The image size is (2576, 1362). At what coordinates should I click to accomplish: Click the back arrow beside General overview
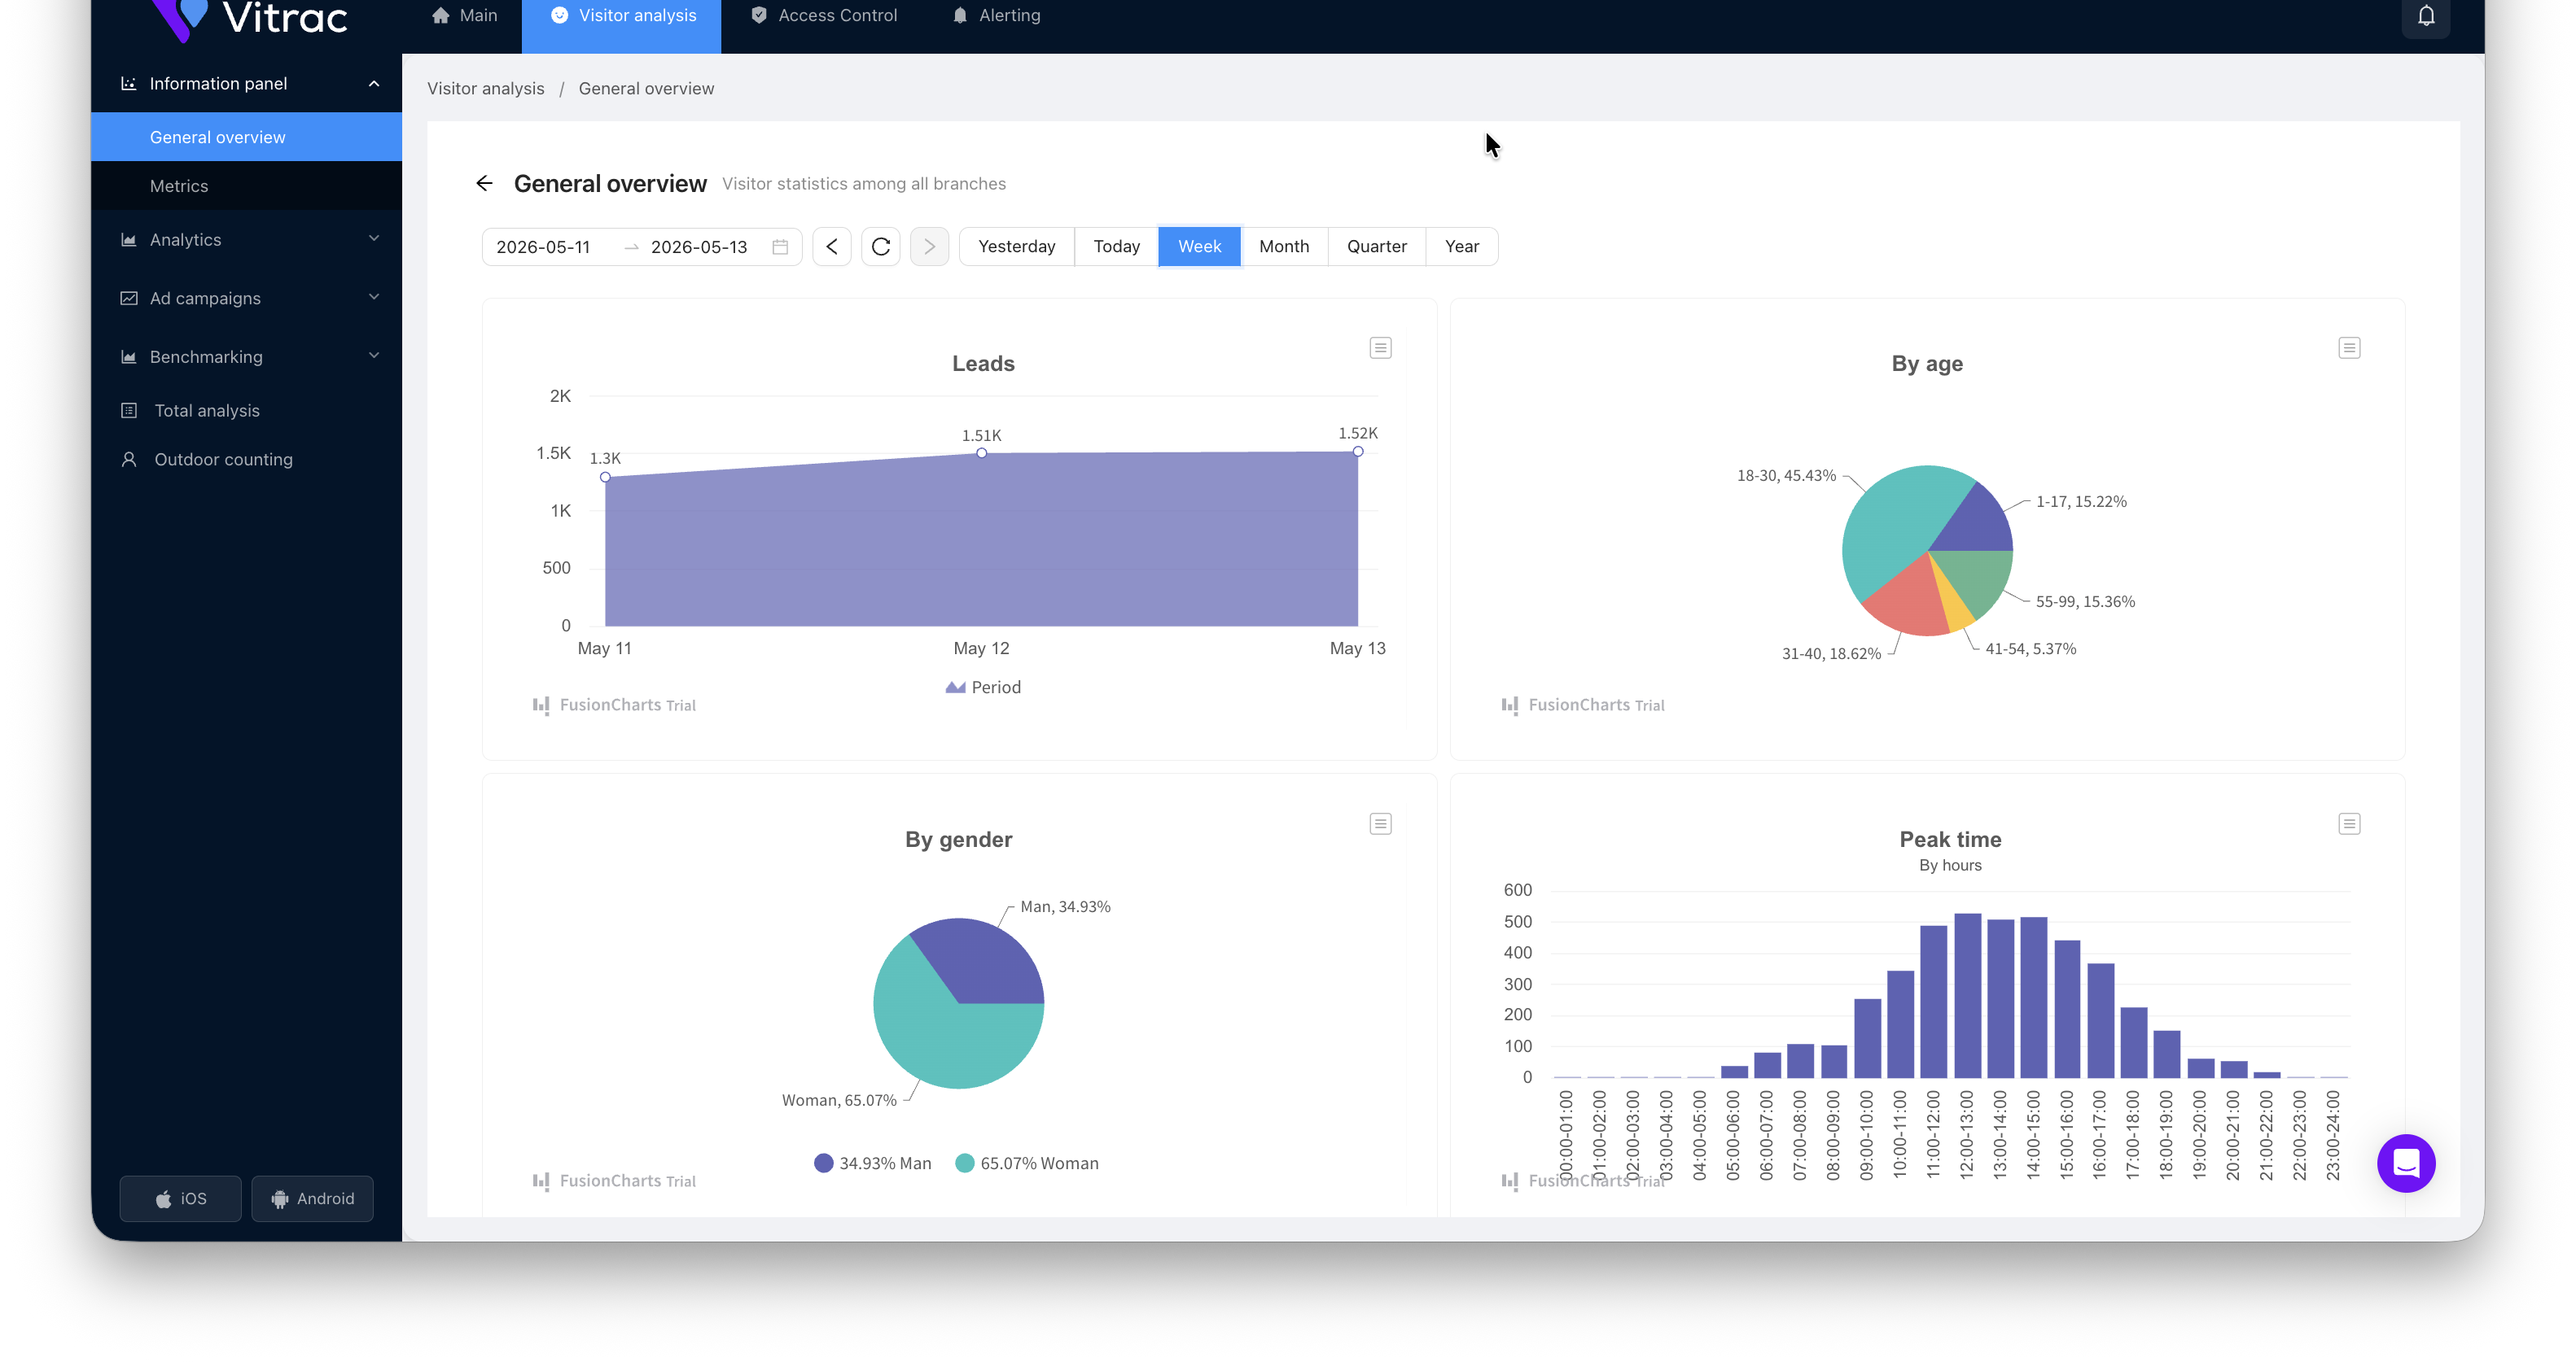[484, 183]
